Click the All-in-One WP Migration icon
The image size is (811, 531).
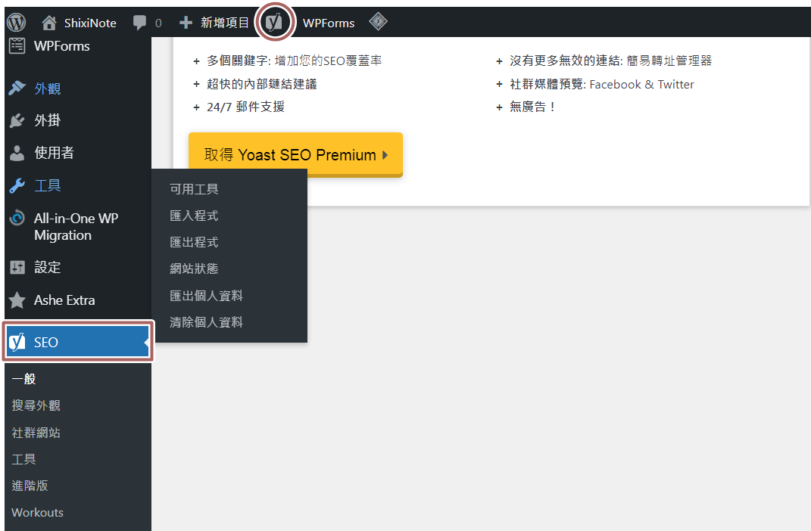[17, 218]
